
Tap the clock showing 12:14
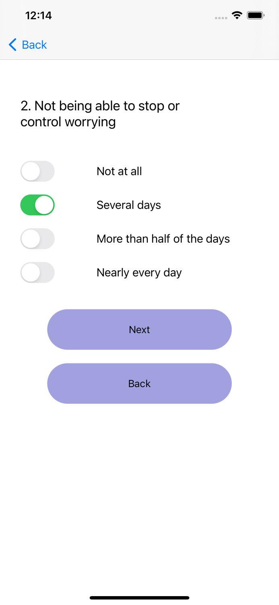click(39, 15)
